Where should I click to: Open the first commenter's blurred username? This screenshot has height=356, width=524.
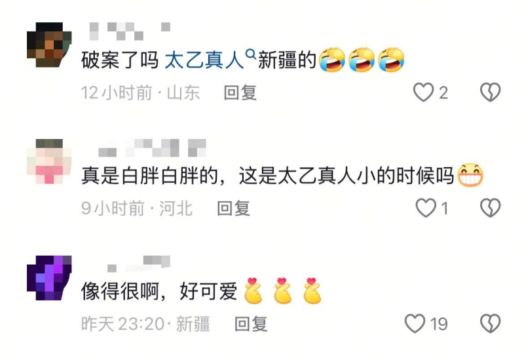(x=130, y=31)
